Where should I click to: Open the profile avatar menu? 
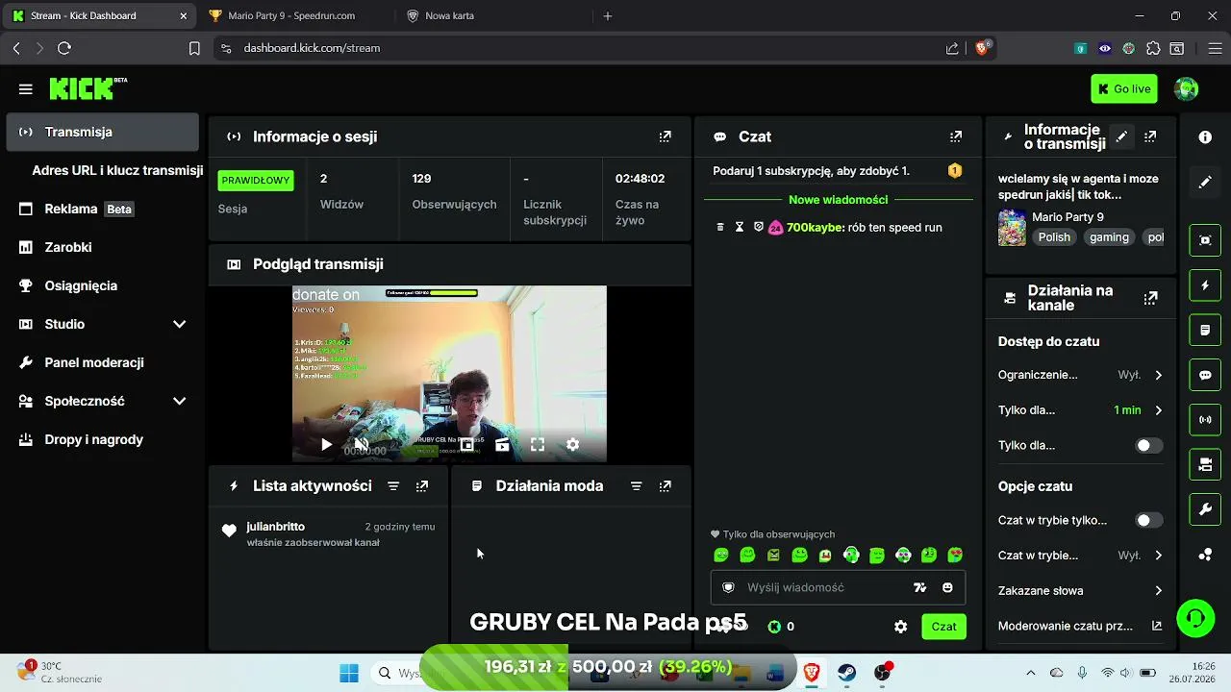(1187, 89)
